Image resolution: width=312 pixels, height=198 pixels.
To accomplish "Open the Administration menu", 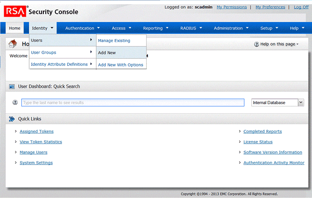I will [x=231, y=28].
